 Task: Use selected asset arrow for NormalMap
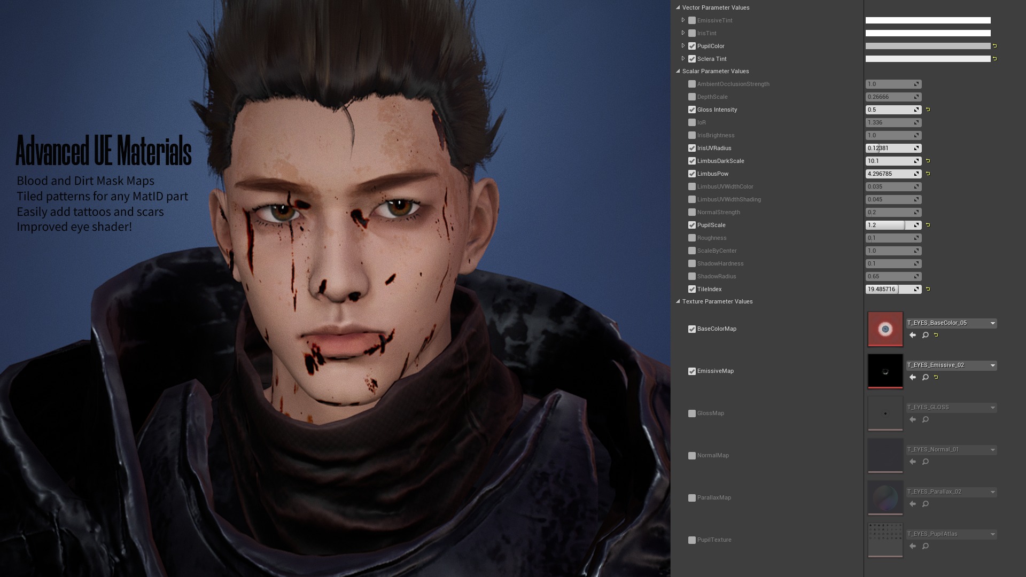pos(913,462)
